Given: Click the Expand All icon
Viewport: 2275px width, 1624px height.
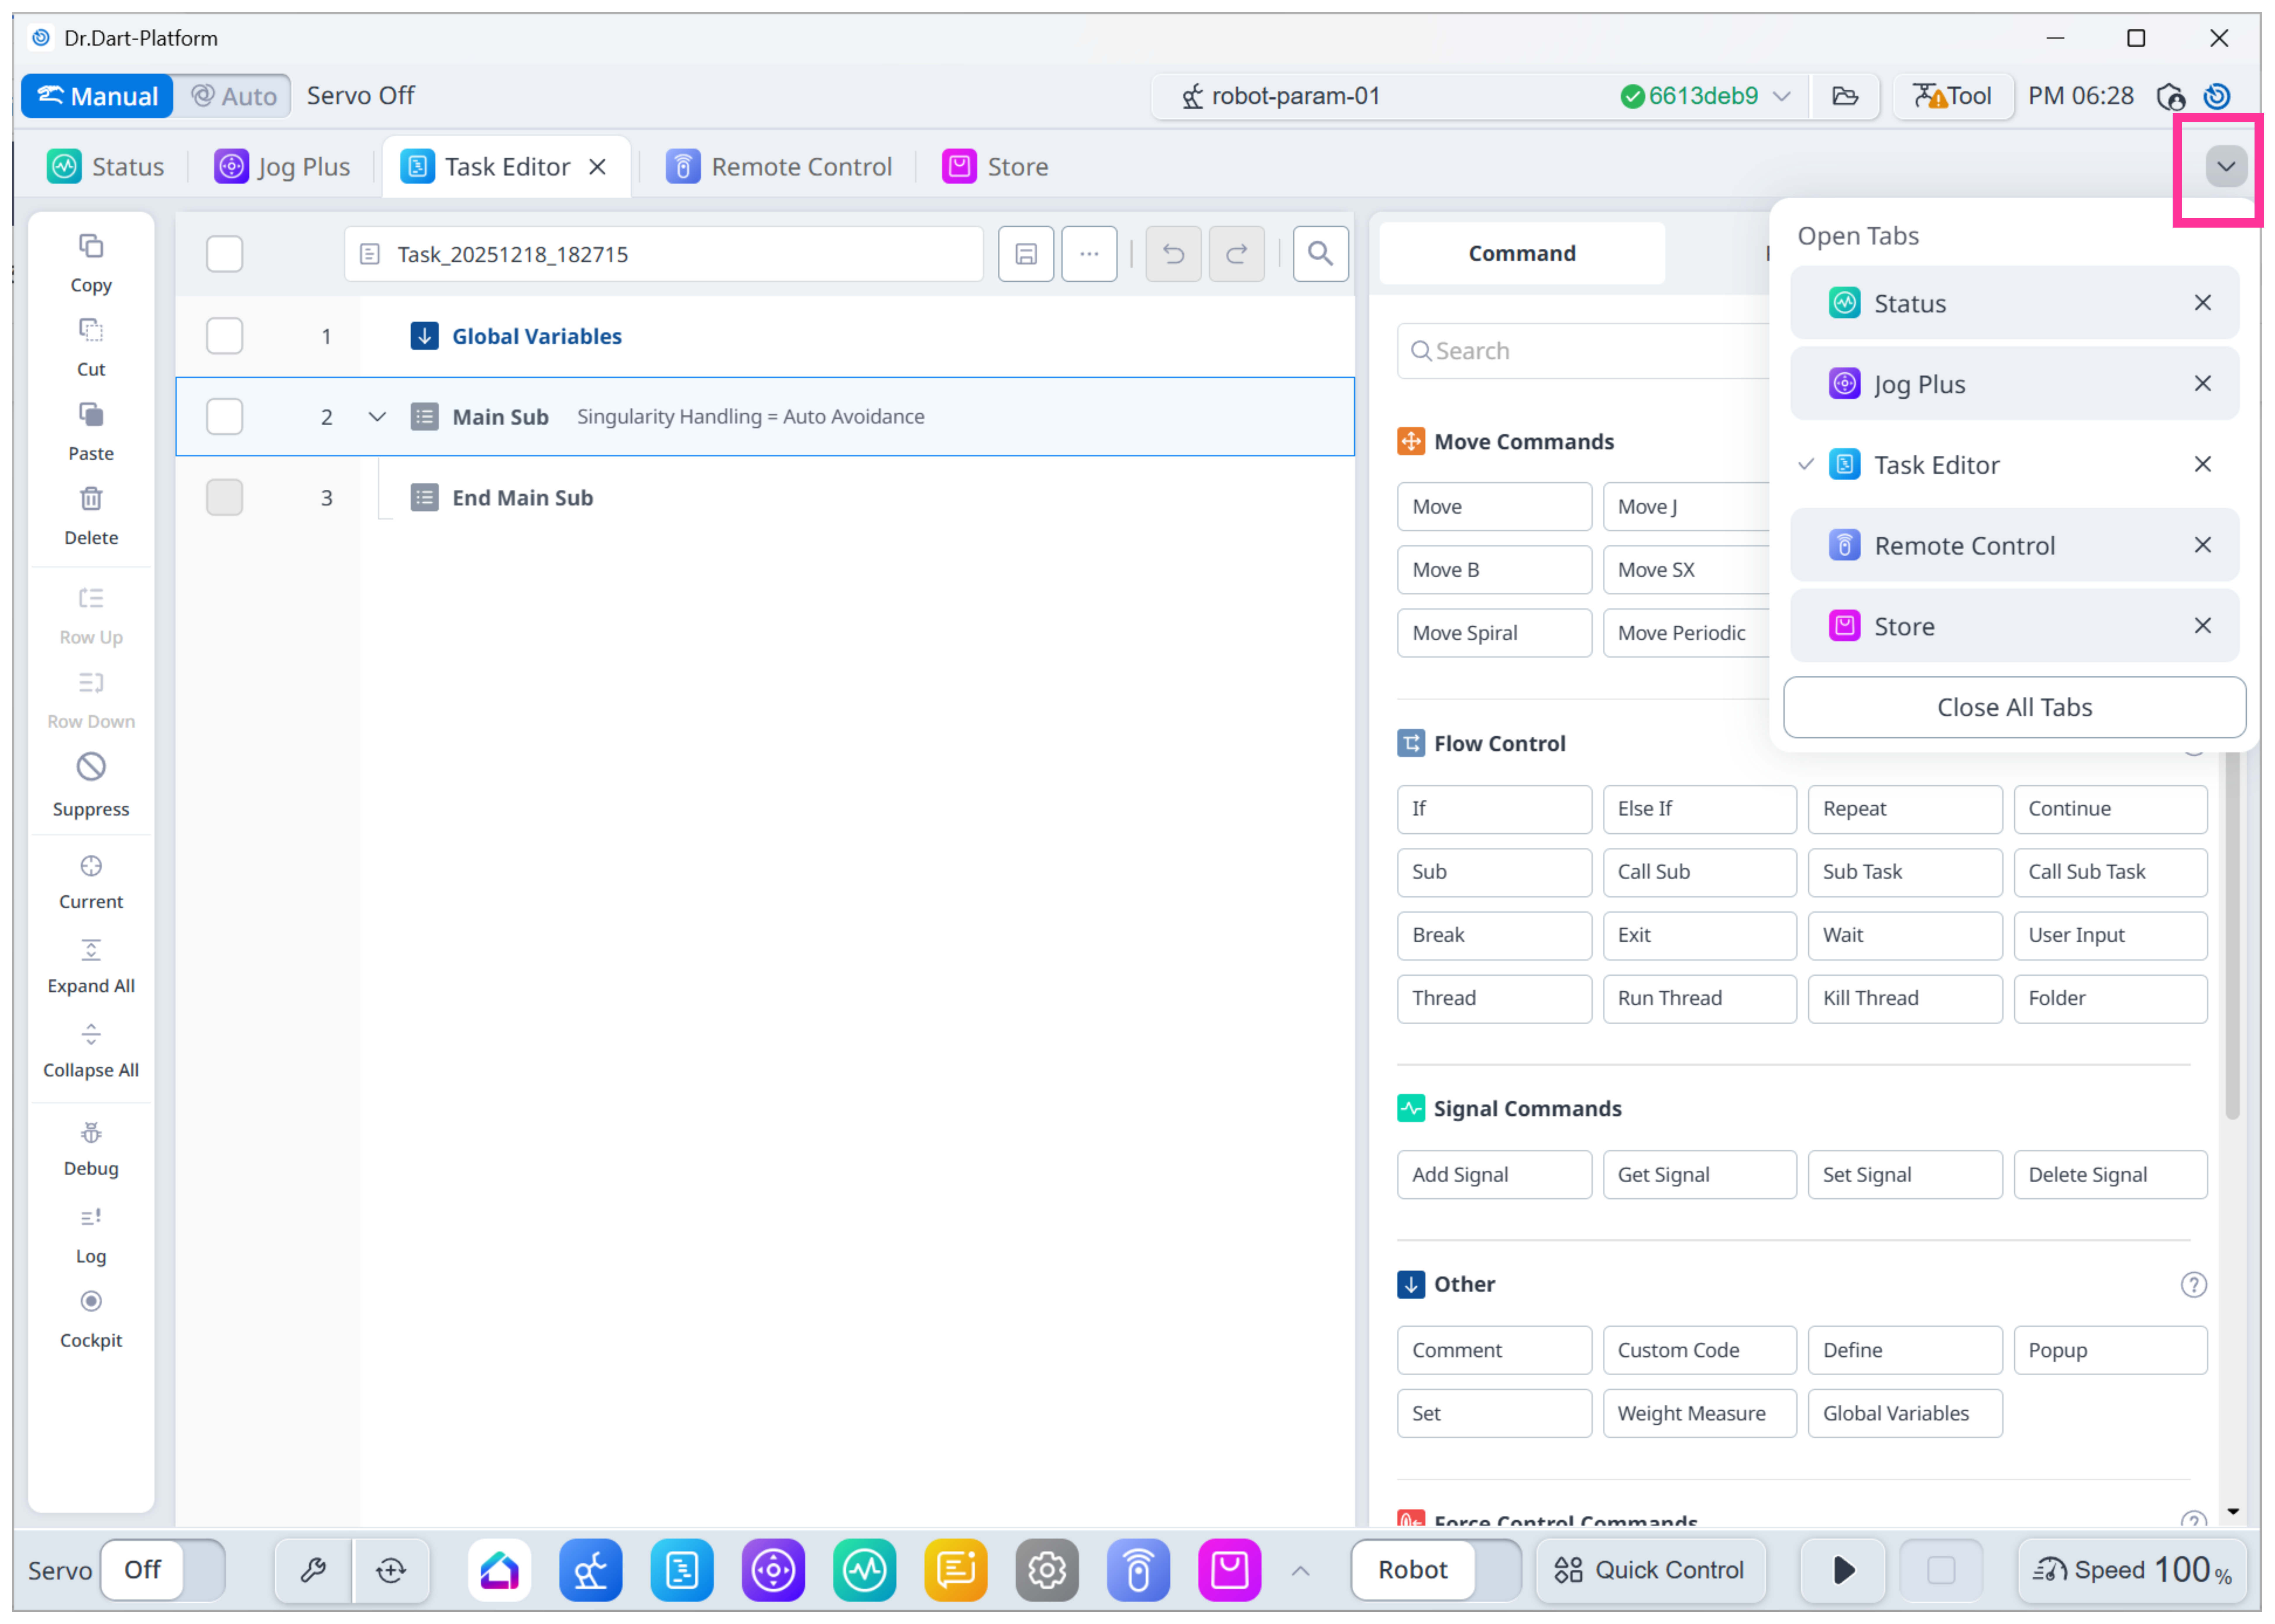Looking at the screenshot, I should click(91, 950).
